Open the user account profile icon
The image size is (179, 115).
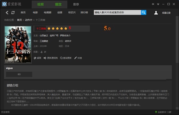click(x=156, y=13)
